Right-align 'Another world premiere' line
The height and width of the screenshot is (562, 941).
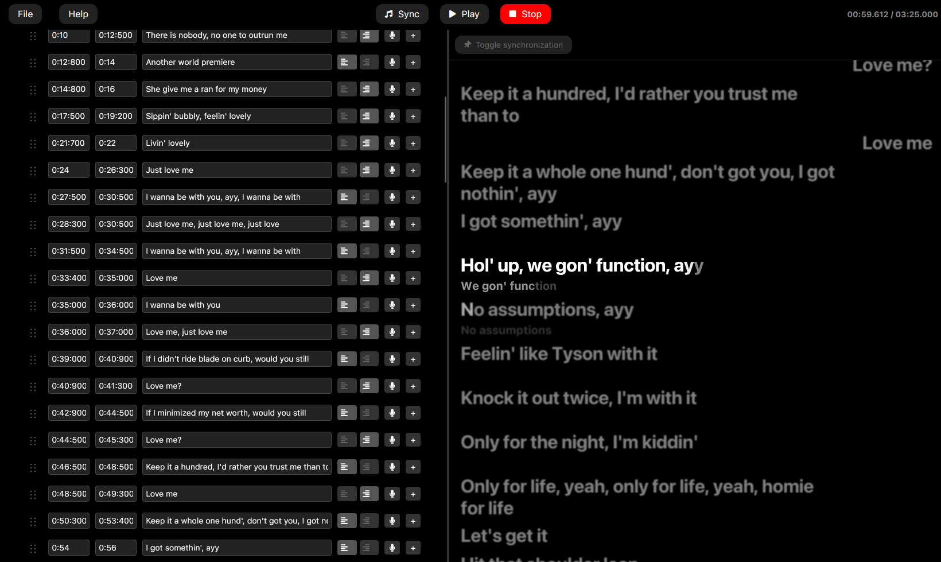click(x=369, y=62)
